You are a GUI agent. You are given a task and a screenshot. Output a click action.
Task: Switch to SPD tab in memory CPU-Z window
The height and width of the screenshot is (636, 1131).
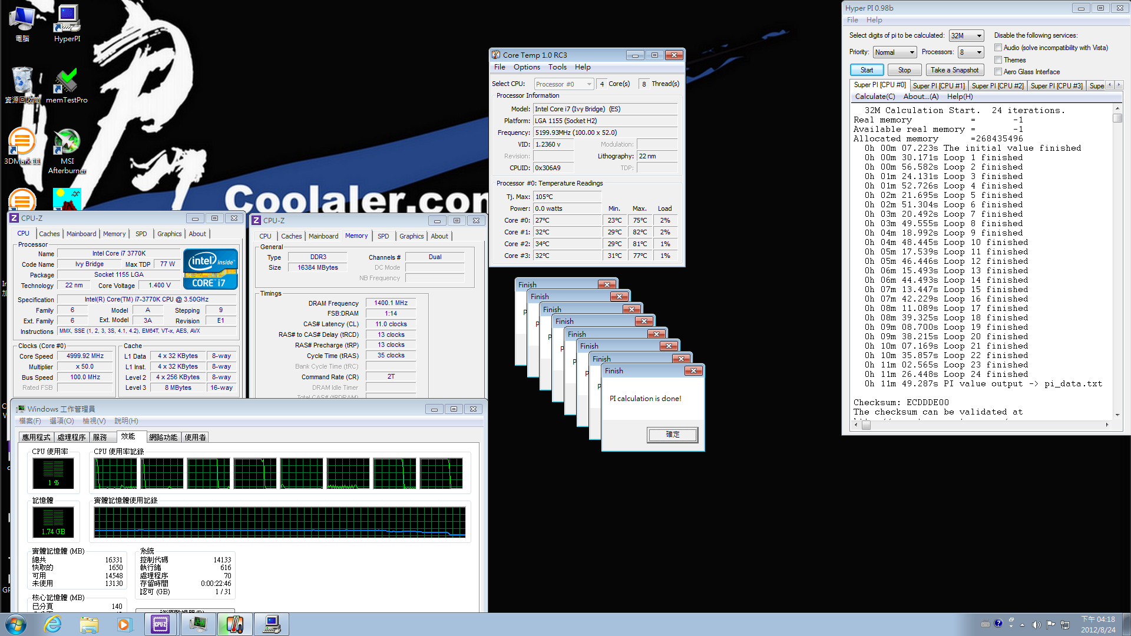[383, 236]
